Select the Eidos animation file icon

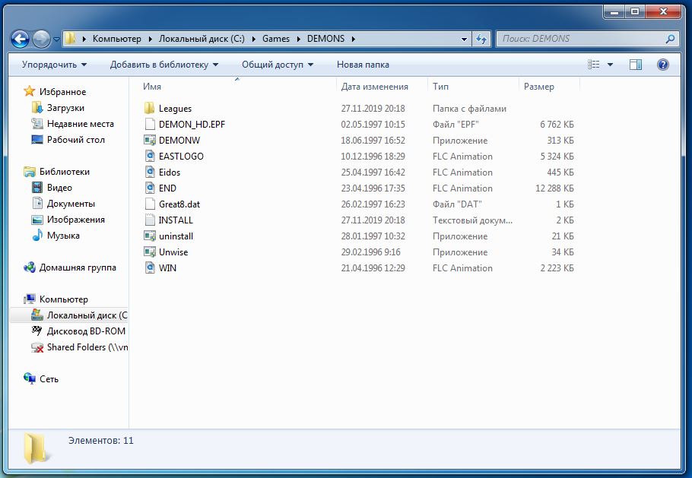point(150,172)
